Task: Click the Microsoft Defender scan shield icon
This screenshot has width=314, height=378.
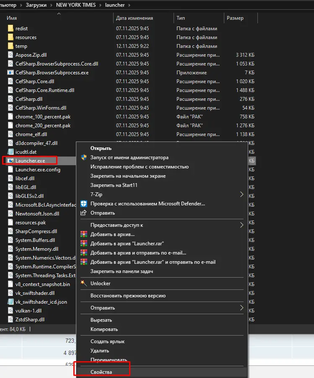Action: tap(83, 204)
